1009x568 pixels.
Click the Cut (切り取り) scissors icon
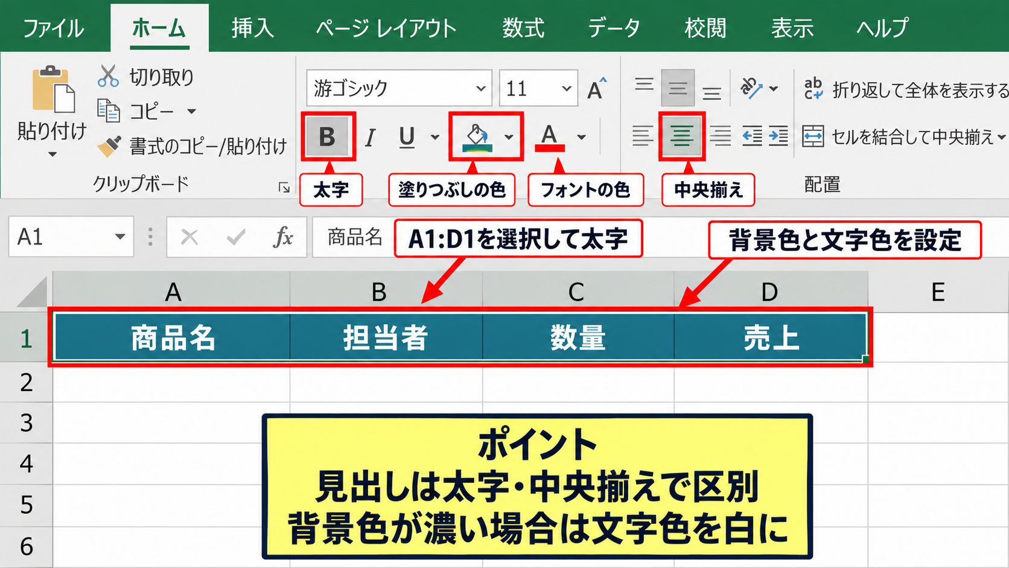coord(108,77)
